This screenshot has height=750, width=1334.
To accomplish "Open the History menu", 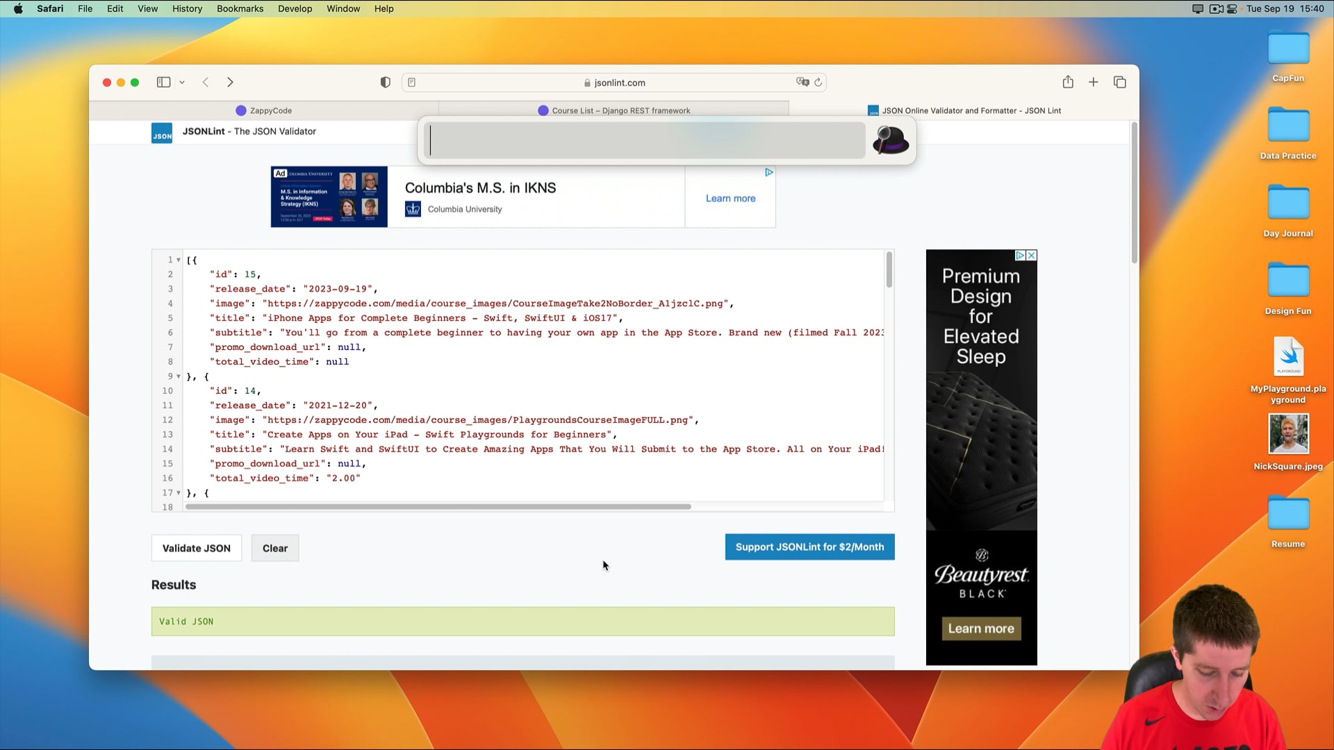I will (x=188, y=8).
